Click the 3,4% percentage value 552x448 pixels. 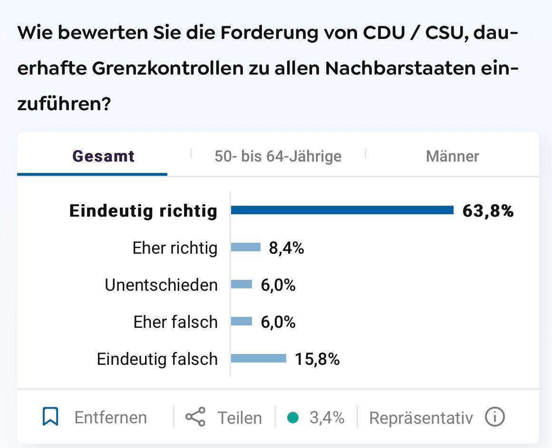pyautogui.click(x=329, y=417)
